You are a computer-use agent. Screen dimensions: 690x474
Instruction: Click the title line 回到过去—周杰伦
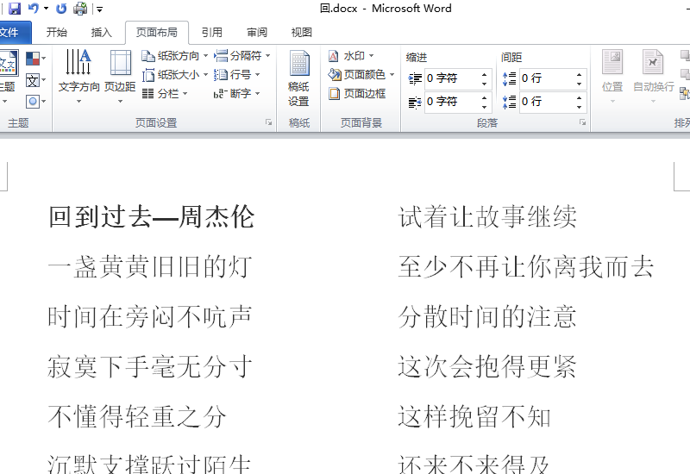[x=152, y=217]
